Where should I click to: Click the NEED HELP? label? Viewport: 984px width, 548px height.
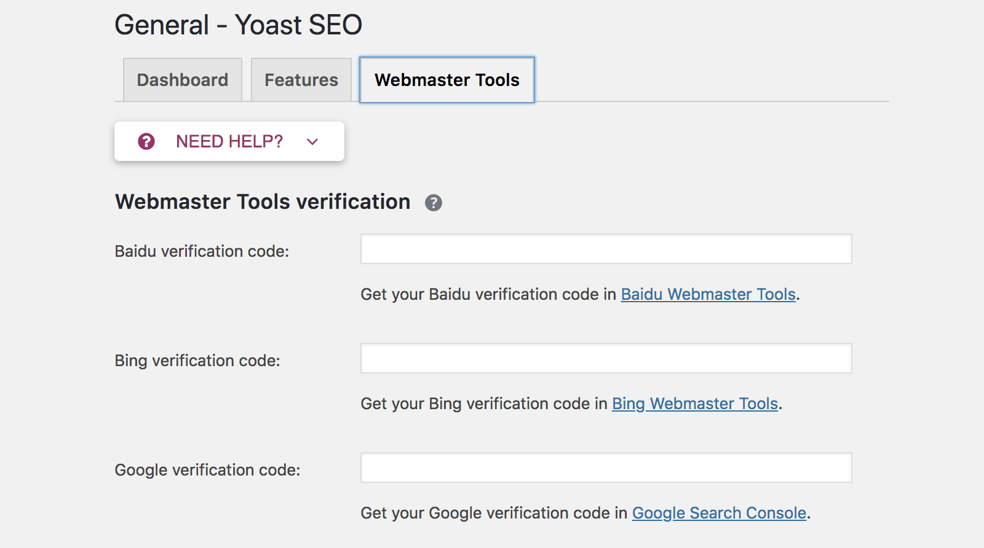coord(229,141)
